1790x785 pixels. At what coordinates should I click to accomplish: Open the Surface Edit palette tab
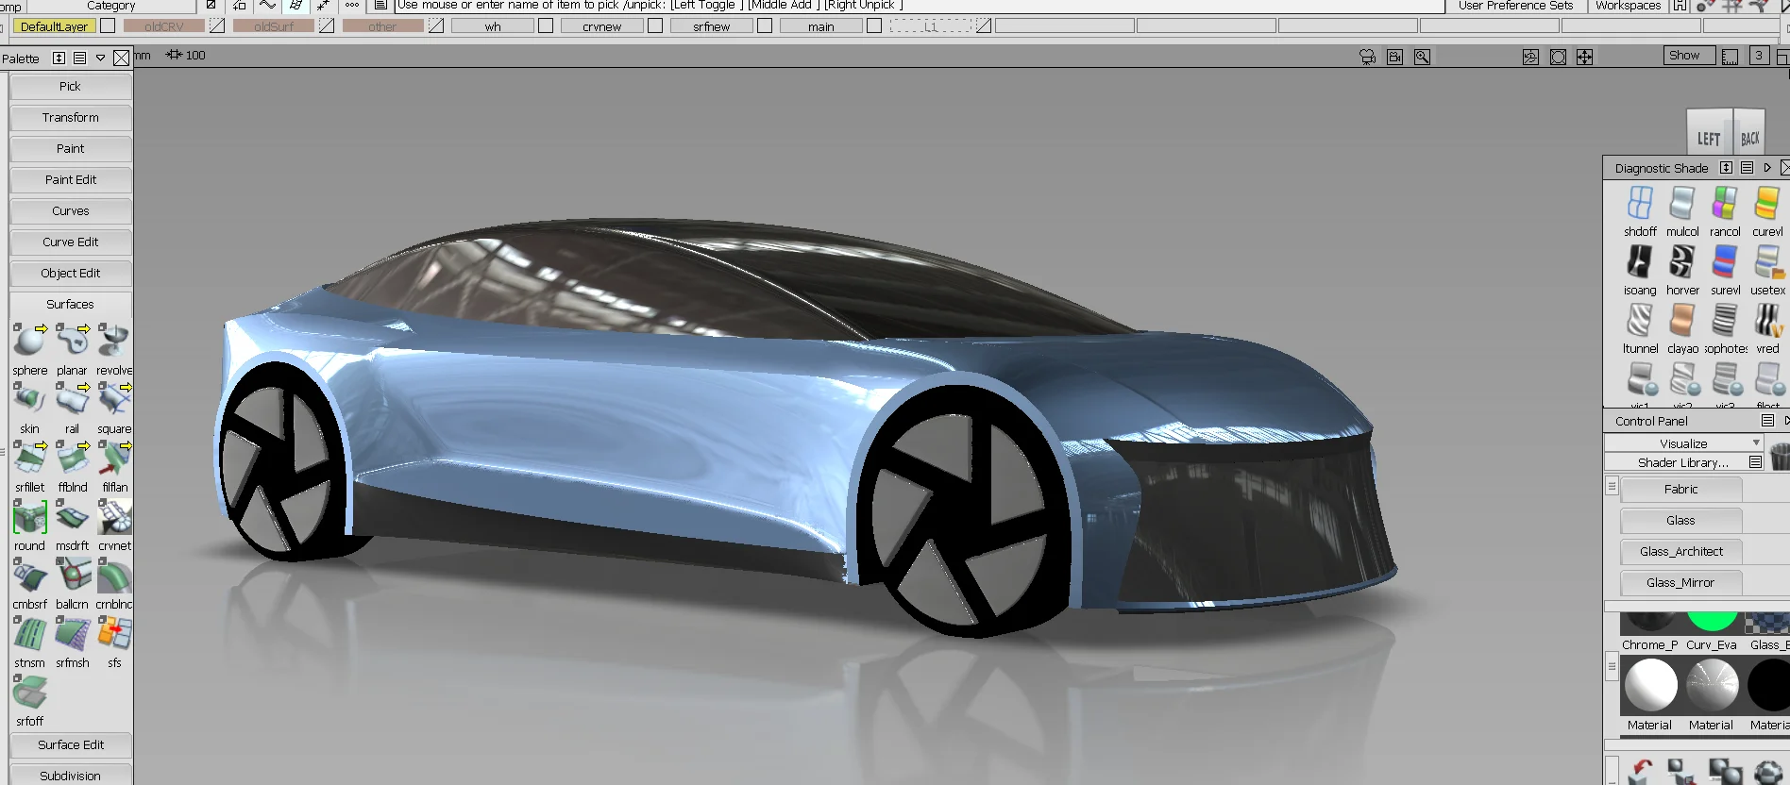point(71,745)
